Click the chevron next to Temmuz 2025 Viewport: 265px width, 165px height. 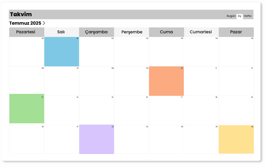(44, 23)
